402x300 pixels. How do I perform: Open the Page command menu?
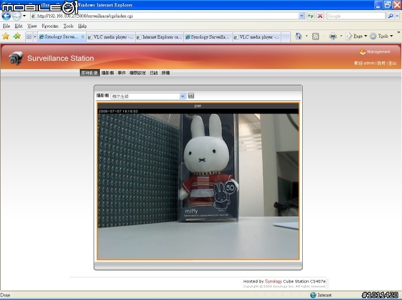tap(356, 36)
